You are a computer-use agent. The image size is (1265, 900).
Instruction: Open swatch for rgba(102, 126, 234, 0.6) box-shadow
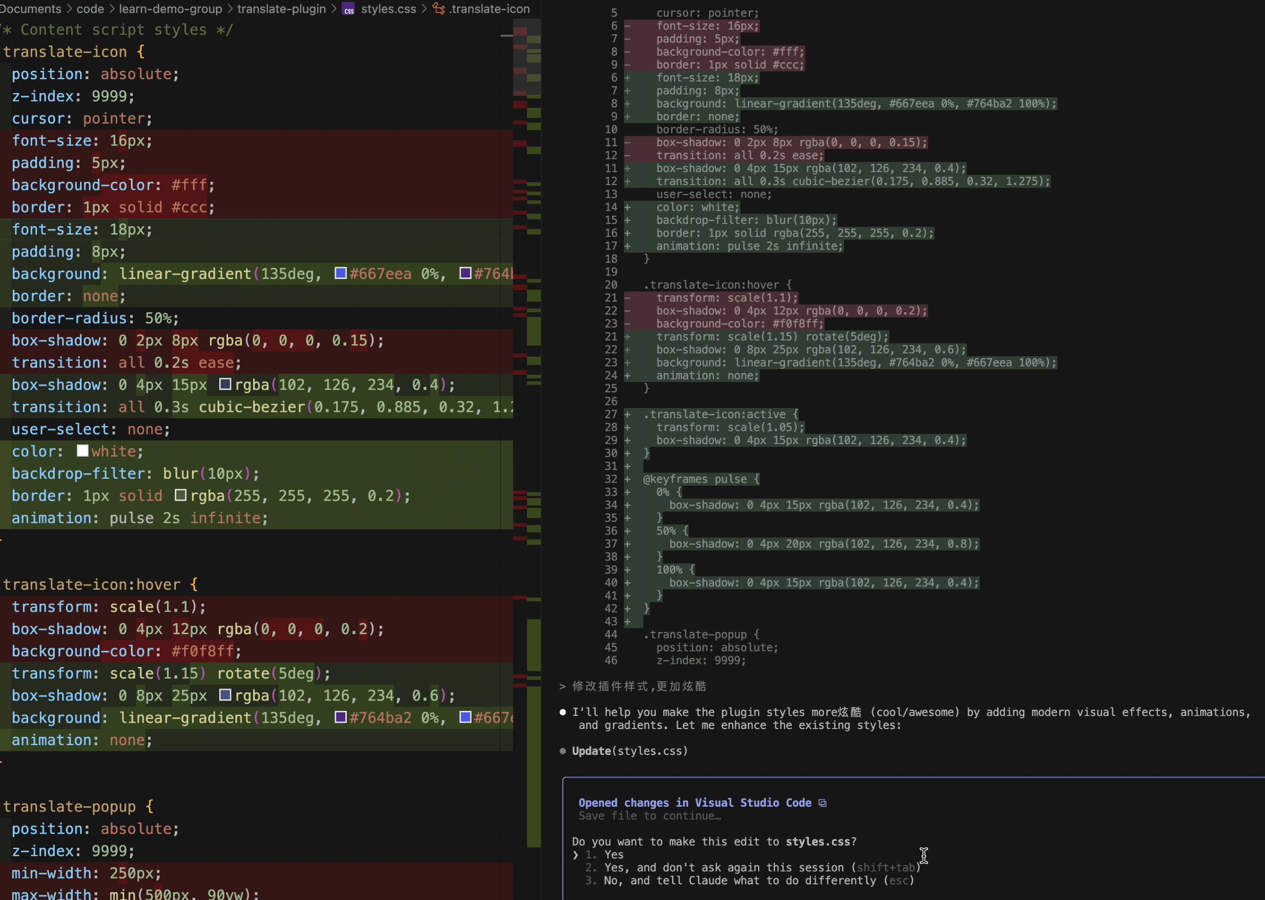pos(225,695)
